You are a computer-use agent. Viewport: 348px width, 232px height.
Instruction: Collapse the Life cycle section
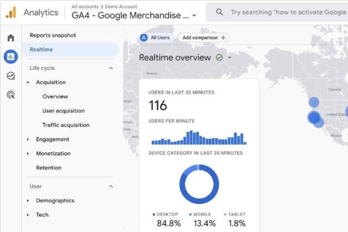(111, 68)
